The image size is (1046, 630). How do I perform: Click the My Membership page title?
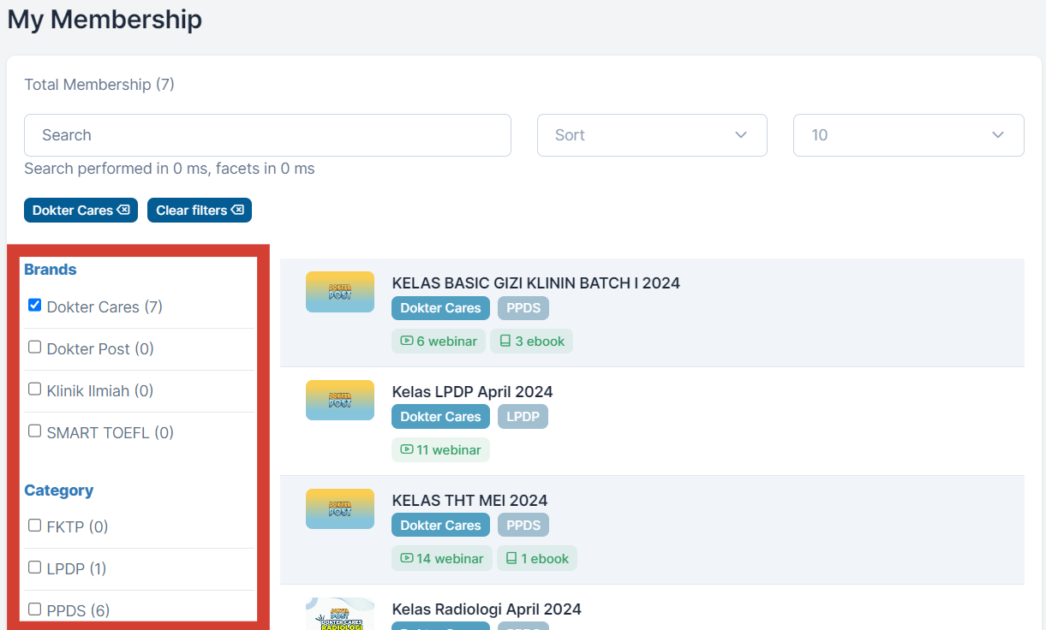pyautogui.click(x=105, y=20)
